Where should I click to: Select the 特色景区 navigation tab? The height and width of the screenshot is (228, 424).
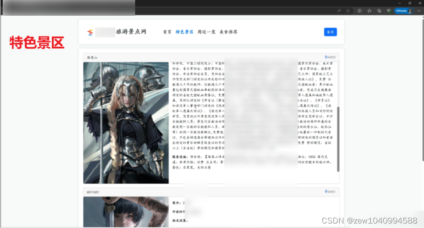(184, 32)
